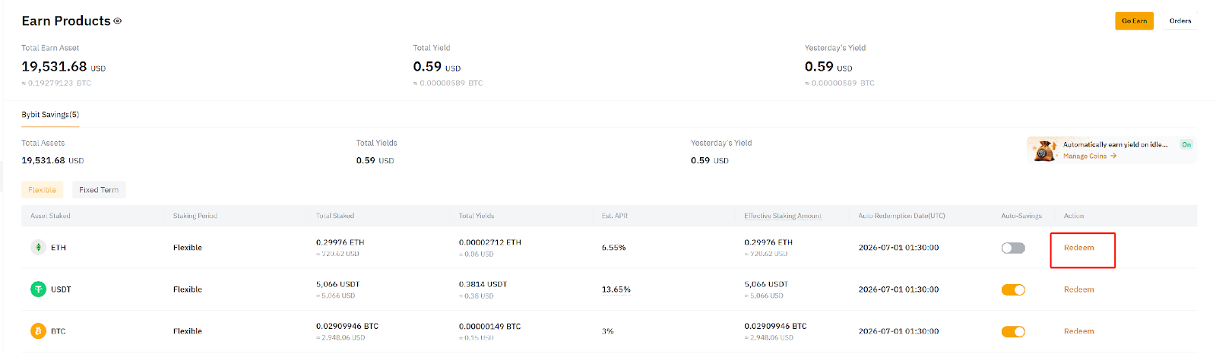Screen dimensions: 1216x354
Task: Click the money bag auto-earn icon
Action: point(1045,150)
